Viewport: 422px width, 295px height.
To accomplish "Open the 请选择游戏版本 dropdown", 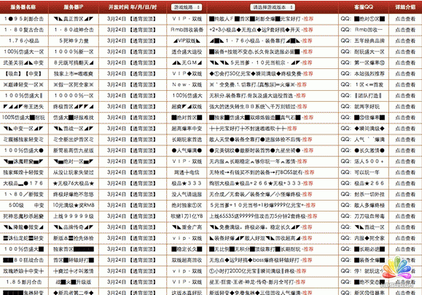I will point(273,7).
